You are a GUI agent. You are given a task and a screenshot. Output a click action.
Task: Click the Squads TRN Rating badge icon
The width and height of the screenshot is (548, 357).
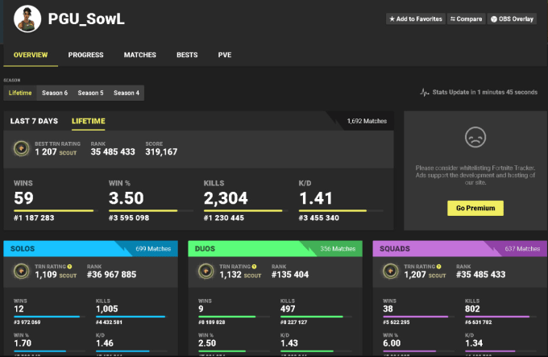390,272
